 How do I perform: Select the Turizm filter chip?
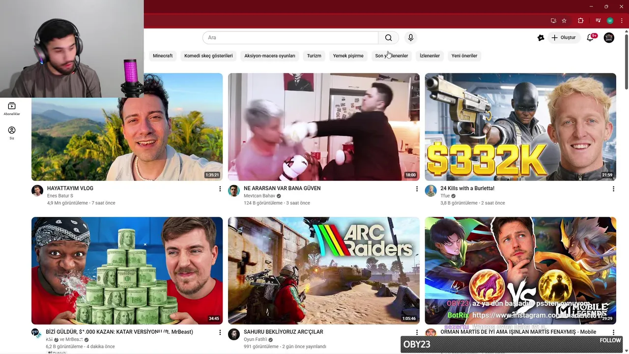pyautogui.click(x=314, y=56)
